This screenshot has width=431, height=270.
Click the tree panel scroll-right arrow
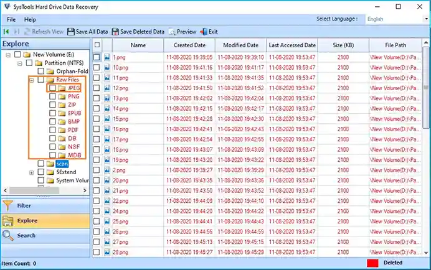(x=85, y=190)
